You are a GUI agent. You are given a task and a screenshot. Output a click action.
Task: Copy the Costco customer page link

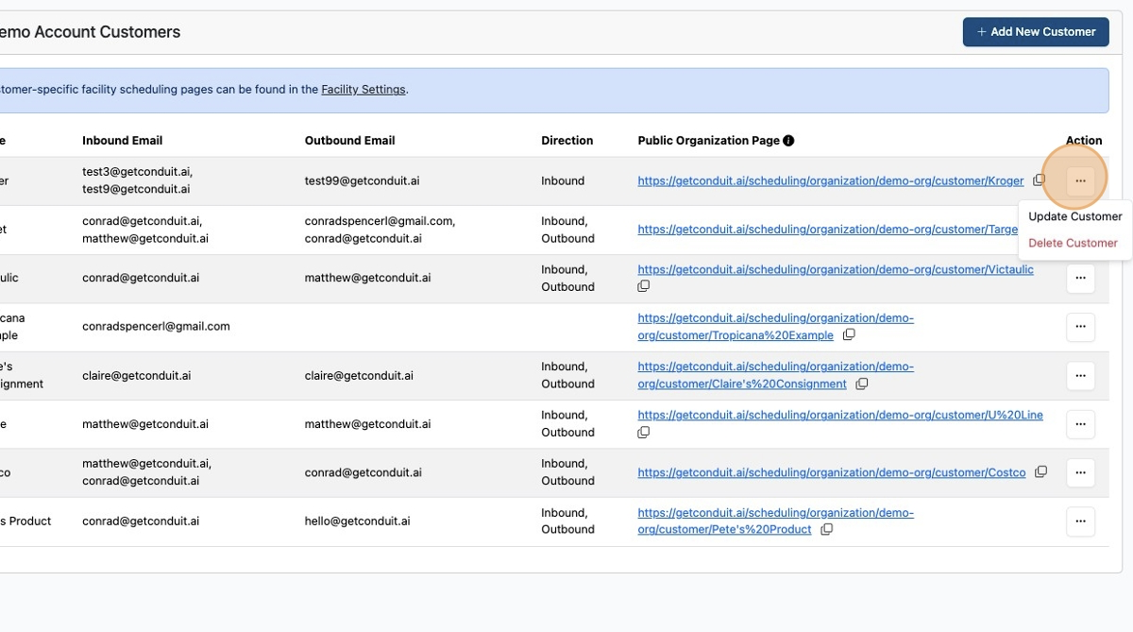click(1040, 472)
